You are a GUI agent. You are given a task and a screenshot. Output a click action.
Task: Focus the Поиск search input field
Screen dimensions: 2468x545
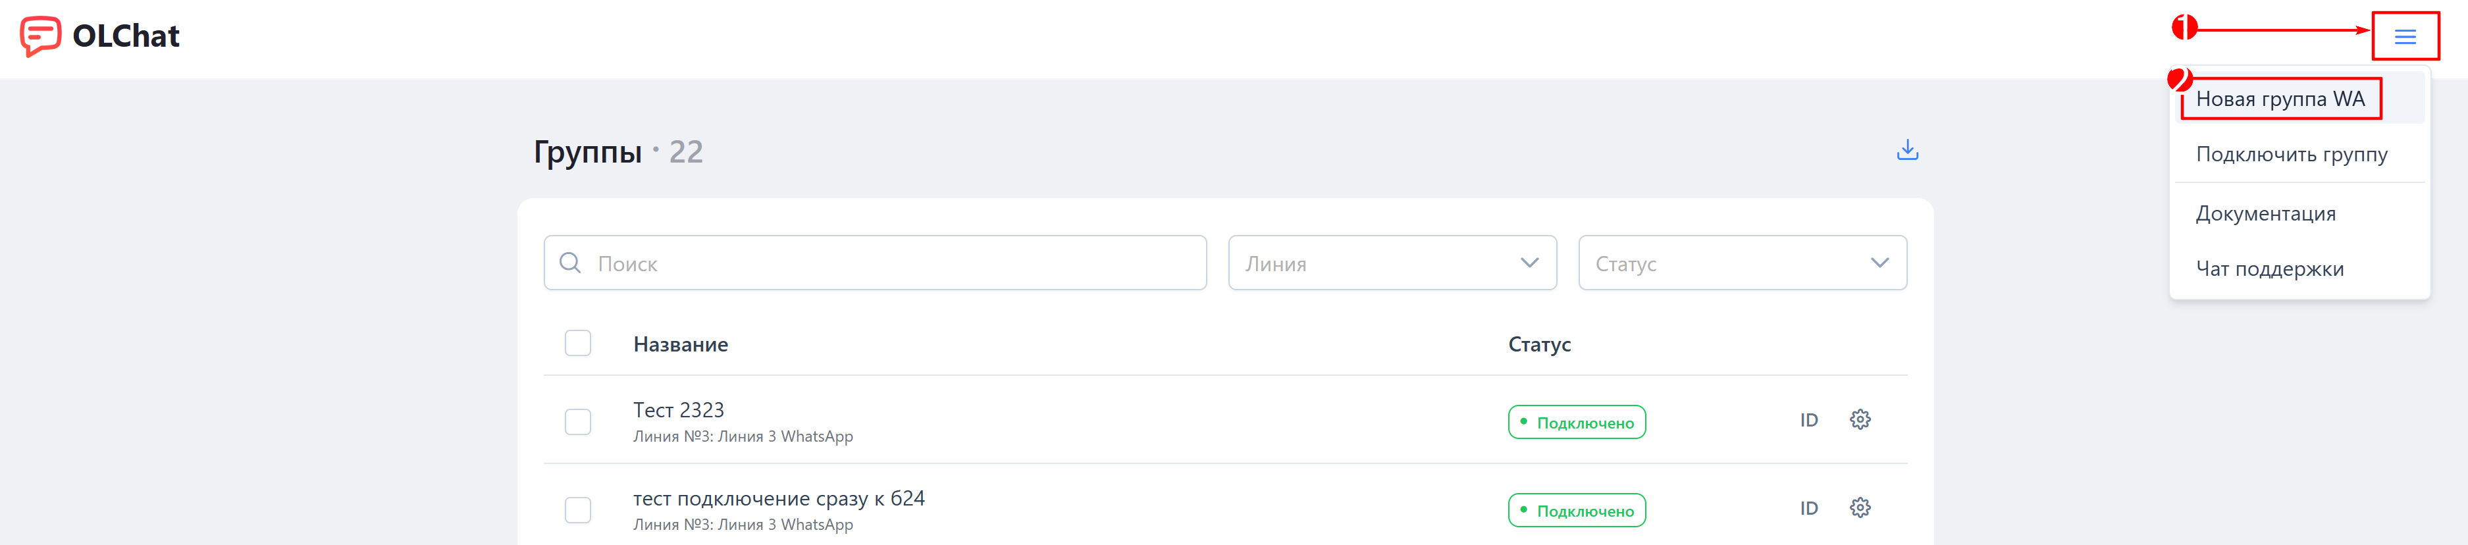click(875, 263)
